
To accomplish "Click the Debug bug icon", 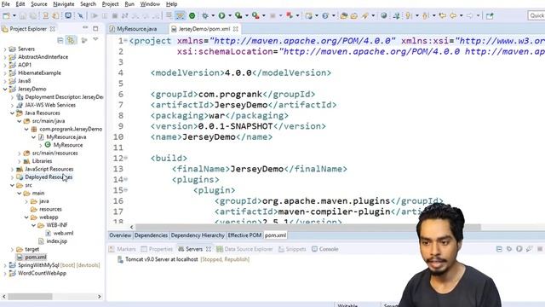I will [x=205, y=15].
